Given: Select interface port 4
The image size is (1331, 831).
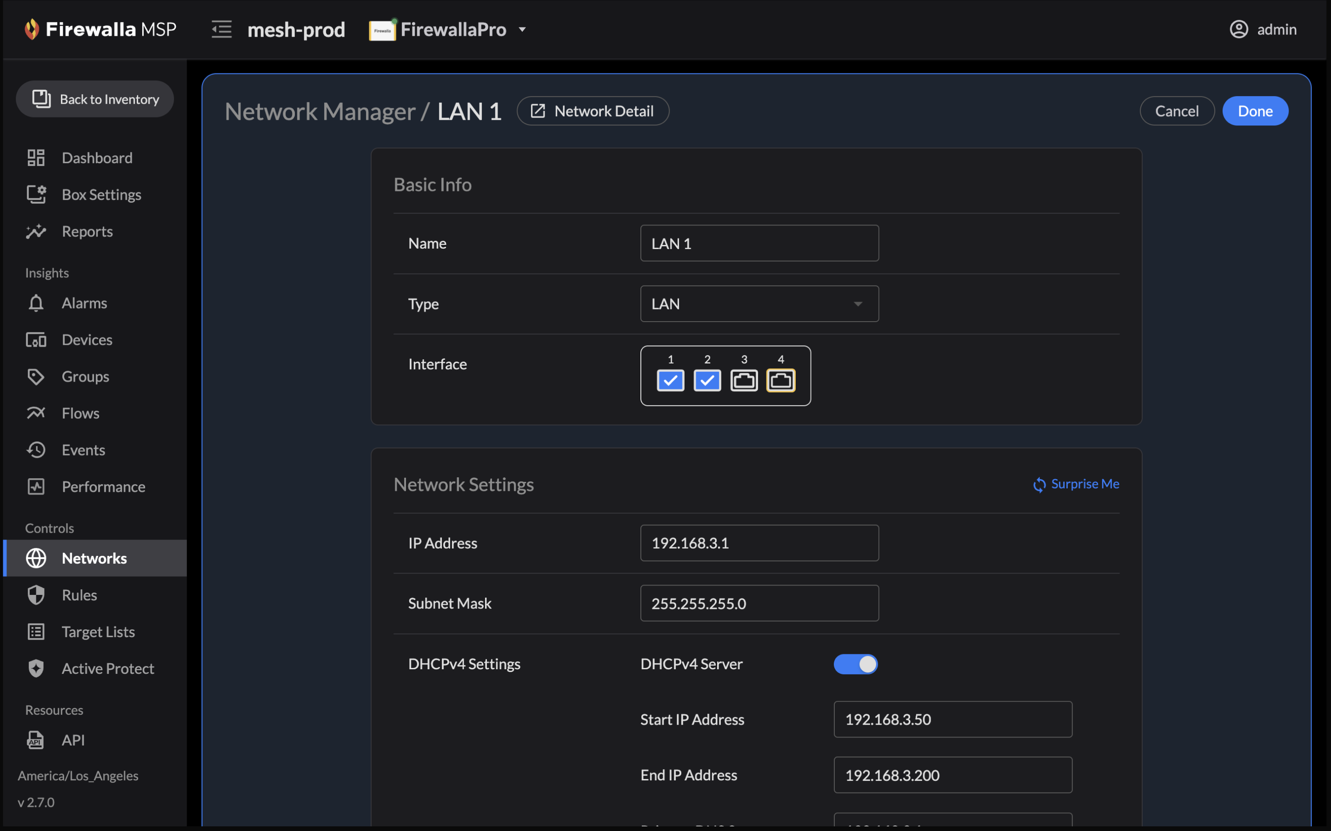Looking at the screenshot, I should 781,380.
